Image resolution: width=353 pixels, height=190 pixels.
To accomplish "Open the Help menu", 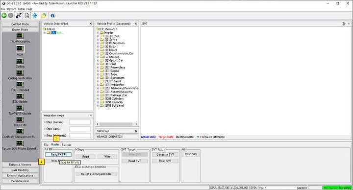I will (29, 9).
